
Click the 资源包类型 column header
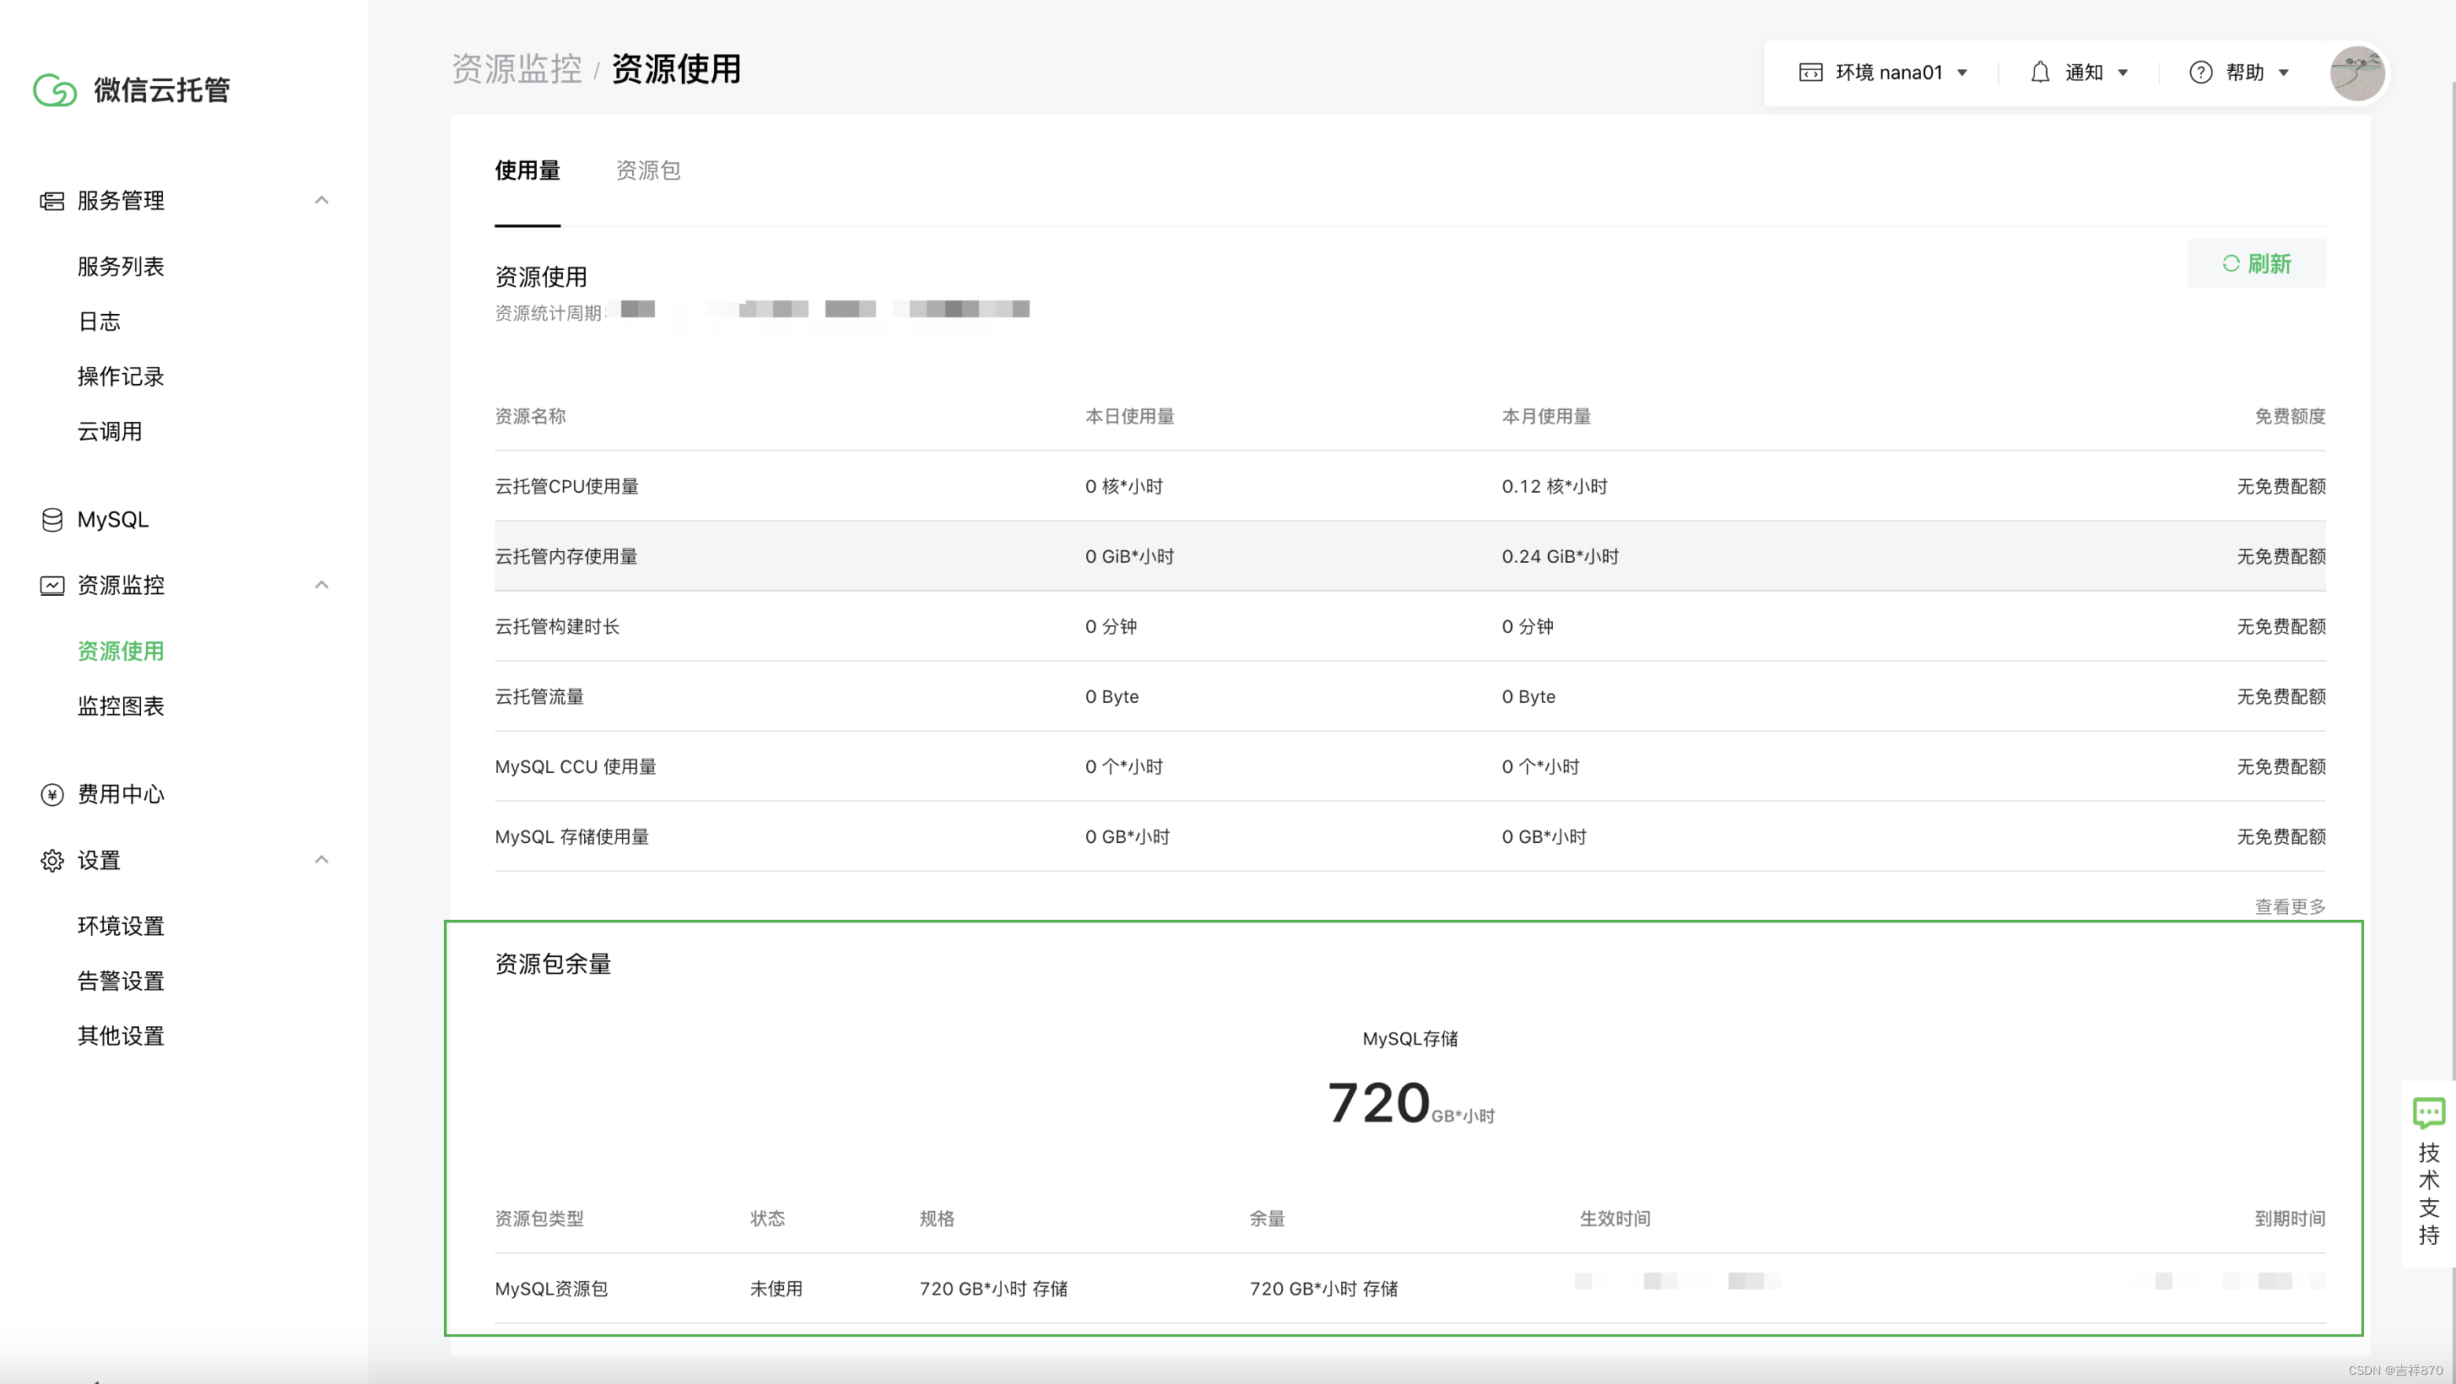tap(538, 1219)
